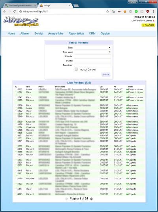
Task: Click the green status icon for row 115322
Action: 127,89
